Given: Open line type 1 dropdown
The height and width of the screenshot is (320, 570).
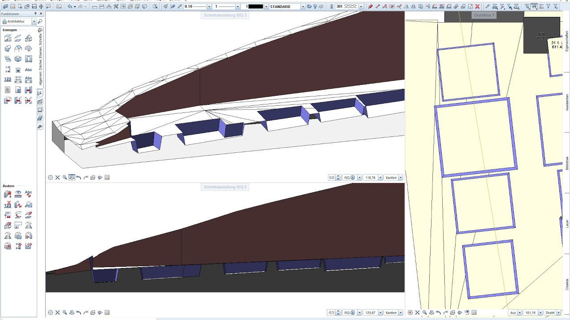Looking at the screenshot, I should click(x=238, y=7).
